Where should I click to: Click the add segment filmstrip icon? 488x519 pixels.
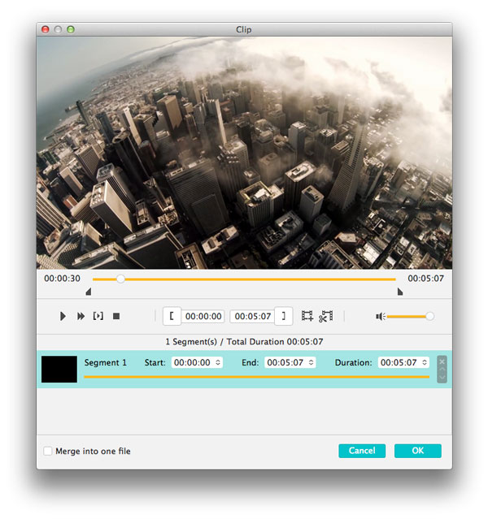click(x=307, y=316)
